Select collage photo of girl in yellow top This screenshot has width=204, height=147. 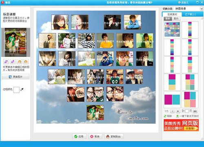[60, 22]
